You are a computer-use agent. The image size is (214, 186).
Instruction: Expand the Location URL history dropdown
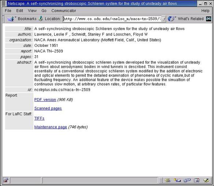[x=164, y=19]
